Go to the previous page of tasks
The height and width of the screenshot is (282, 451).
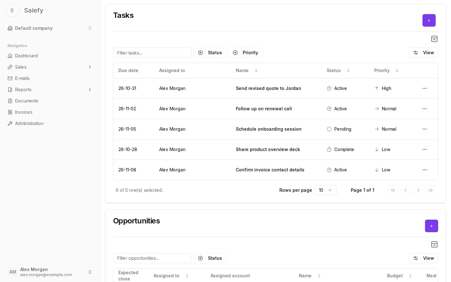tap(406, 190)
